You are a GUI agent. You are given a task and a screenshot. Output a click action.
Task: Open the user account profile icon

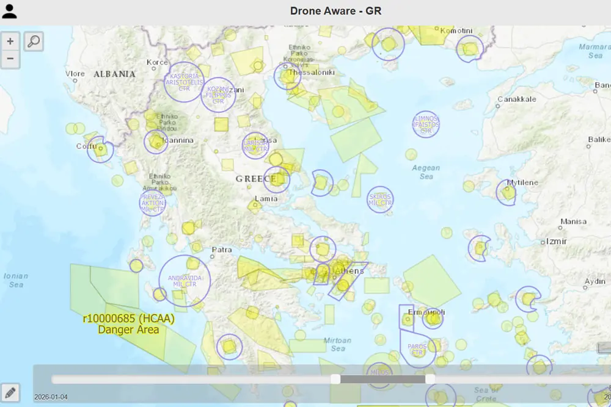10,12
